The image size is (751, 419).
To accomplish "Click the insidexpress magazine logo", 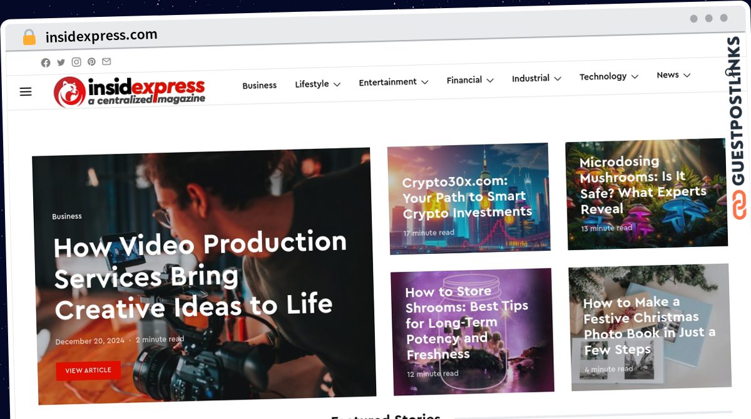I will (x=130, y=91).
